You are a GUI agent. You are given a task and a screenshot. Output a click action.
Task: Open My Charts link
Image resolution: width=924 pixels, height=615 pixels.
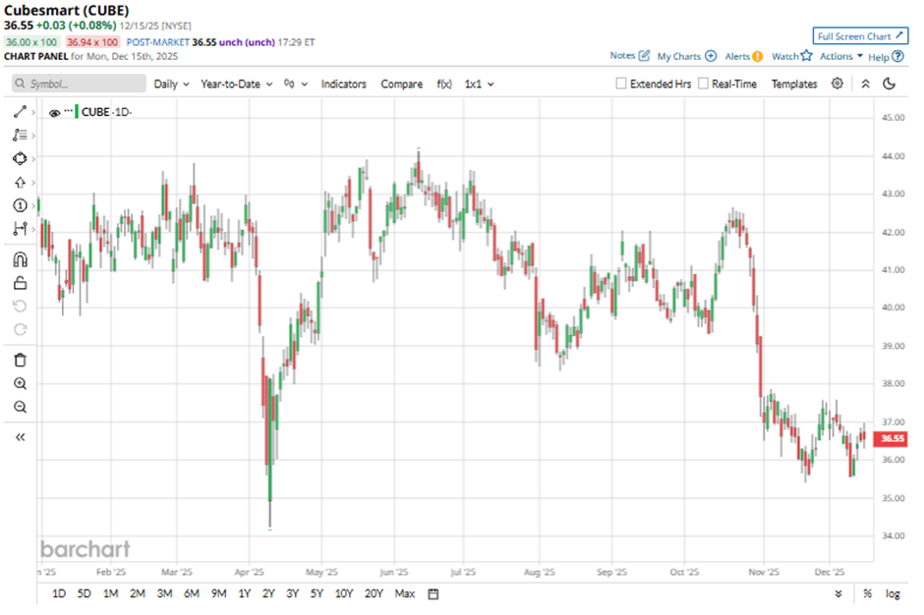686,56
